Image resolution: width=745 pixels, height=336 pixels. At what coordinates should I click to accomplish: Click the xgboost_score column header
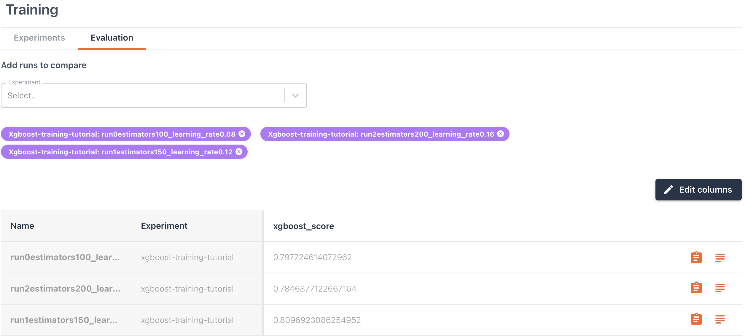pos(303,226)
